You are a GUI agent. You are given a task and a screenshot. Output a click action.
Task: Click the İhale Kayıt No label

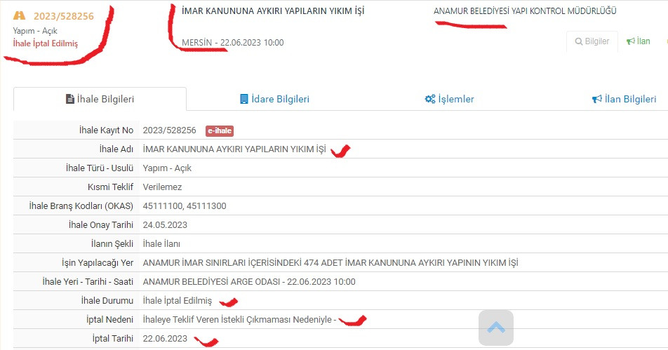tap(106, 130)
